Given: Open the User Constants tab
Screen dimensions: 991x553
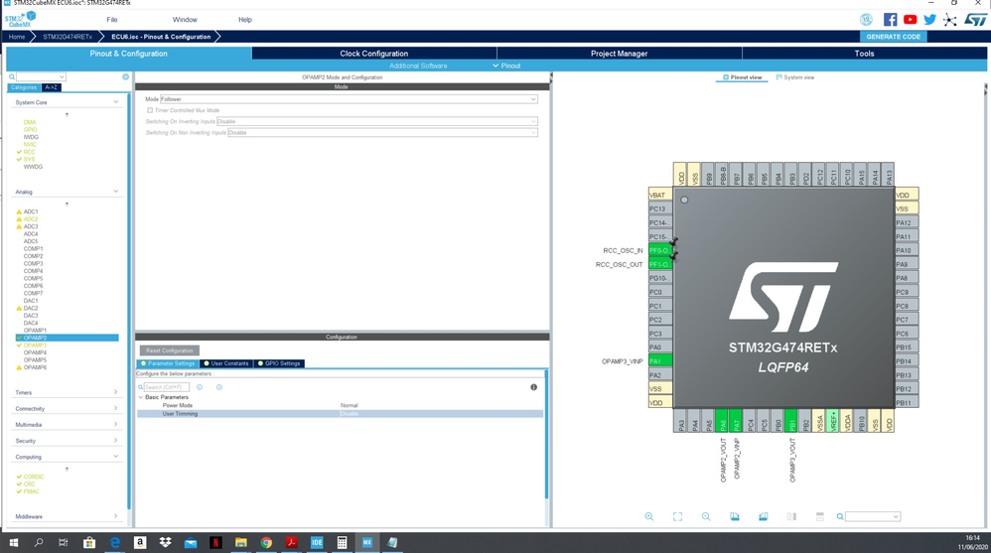Looking at the screenshot, I should (x=226, y=363).
